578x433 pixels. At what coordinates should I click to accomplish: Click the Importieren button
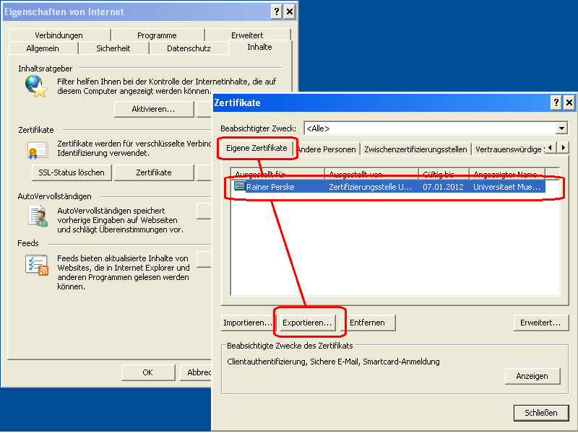(x=248, y=323)
